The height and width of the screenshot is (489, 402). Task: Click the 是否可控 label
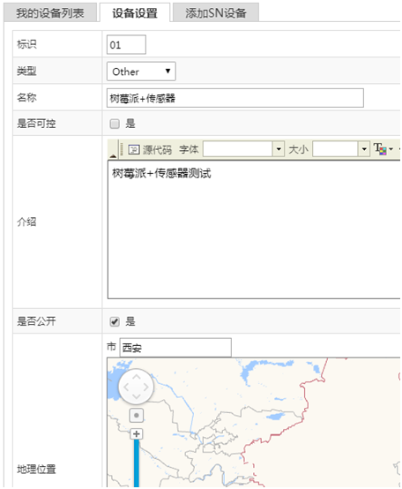tap(36, 124)
